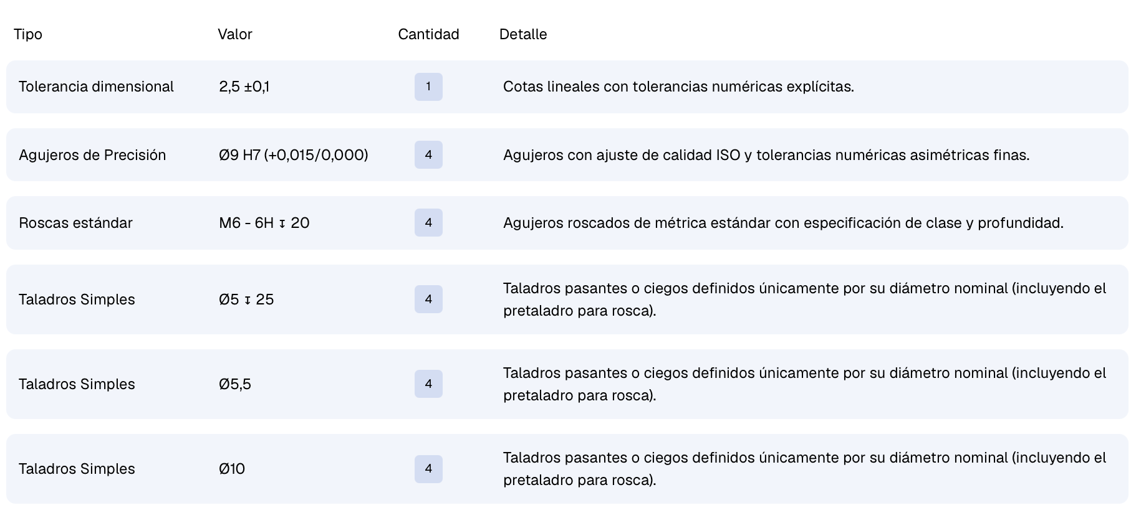Click the Ø5 depth 25 value

click(246, 299)
